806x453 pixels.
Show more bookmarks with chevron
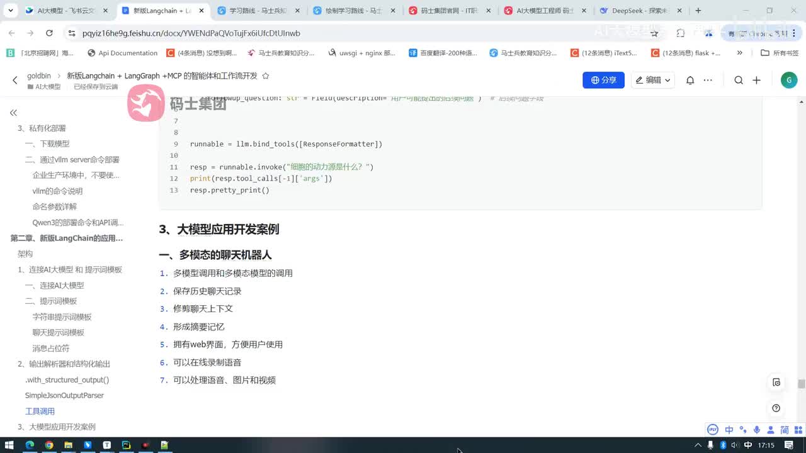point(740,53)
